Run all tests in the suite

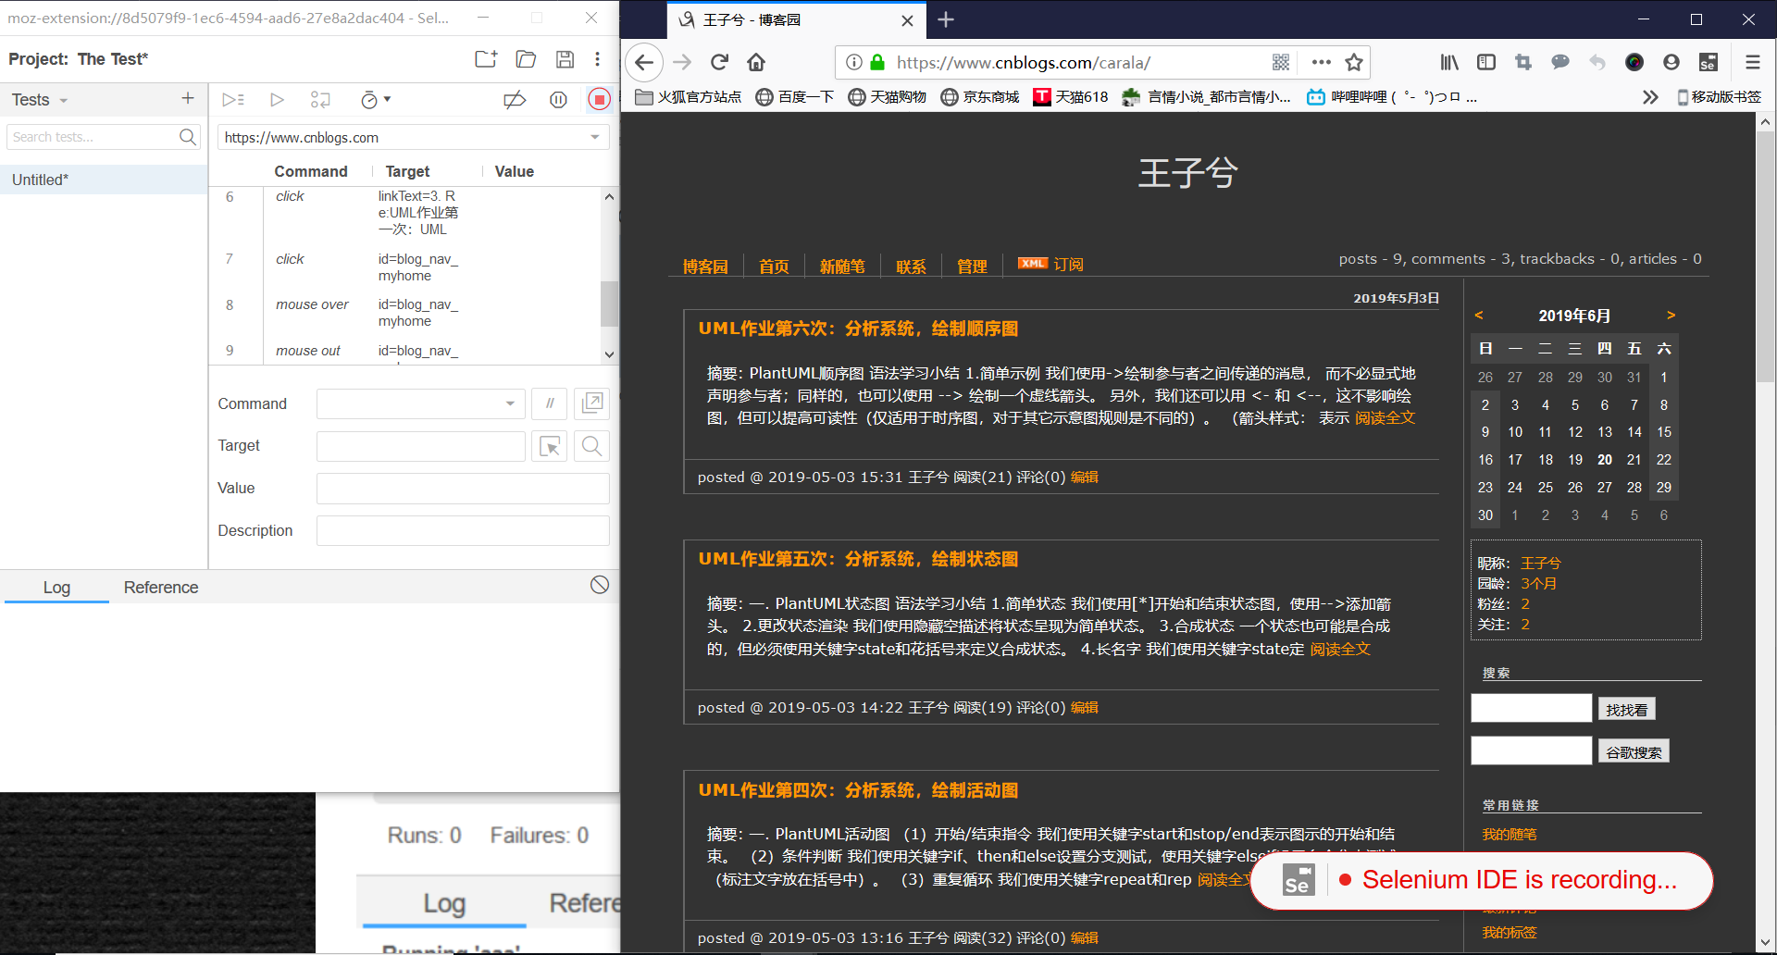233,100
